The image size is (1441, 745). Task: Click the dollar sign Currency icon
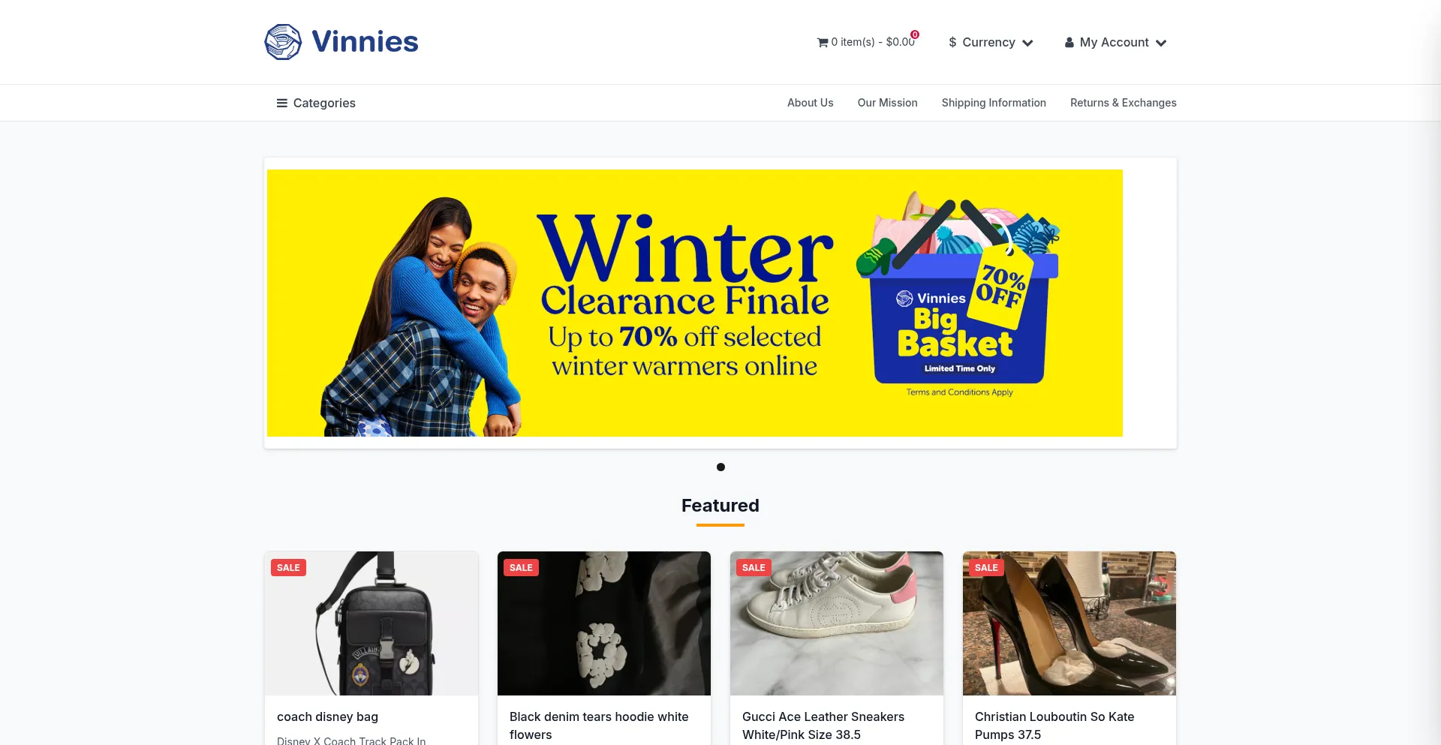pyautogui.click(x=952, y=42)
